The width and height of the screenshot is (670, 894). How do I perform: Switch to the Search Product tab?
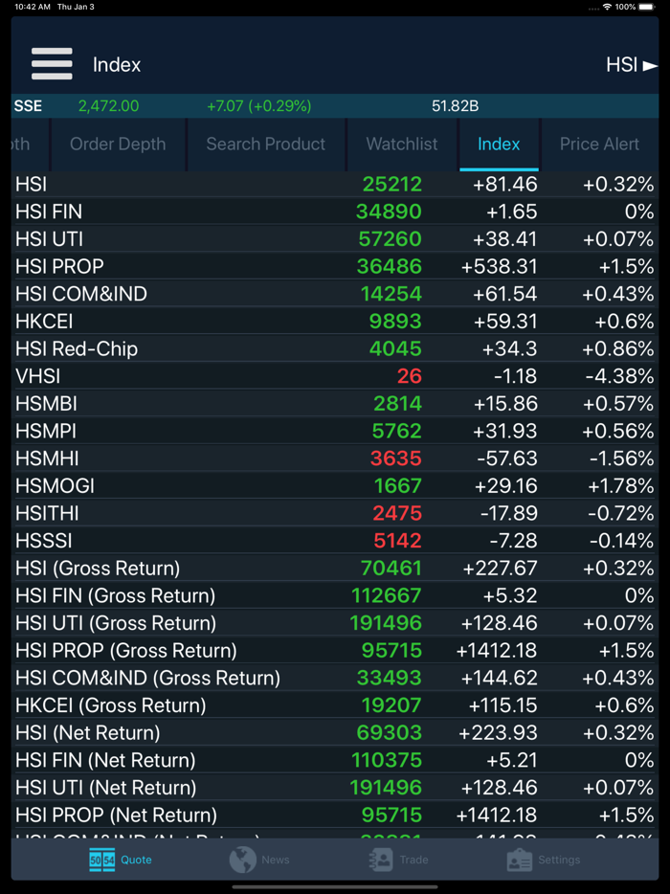(266, 145)
